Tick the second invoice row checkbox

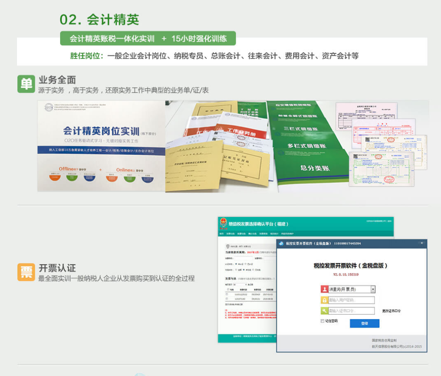coord(227,298)
